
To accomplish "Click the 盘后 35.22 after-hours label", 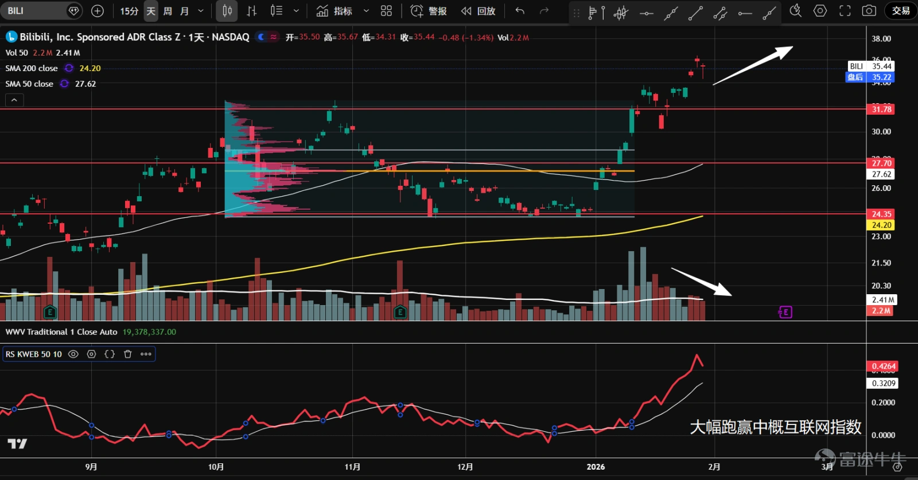I will coord(870,77).
